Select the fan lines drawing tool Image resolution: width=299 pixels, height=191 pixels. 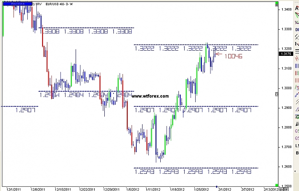[297, 15]
